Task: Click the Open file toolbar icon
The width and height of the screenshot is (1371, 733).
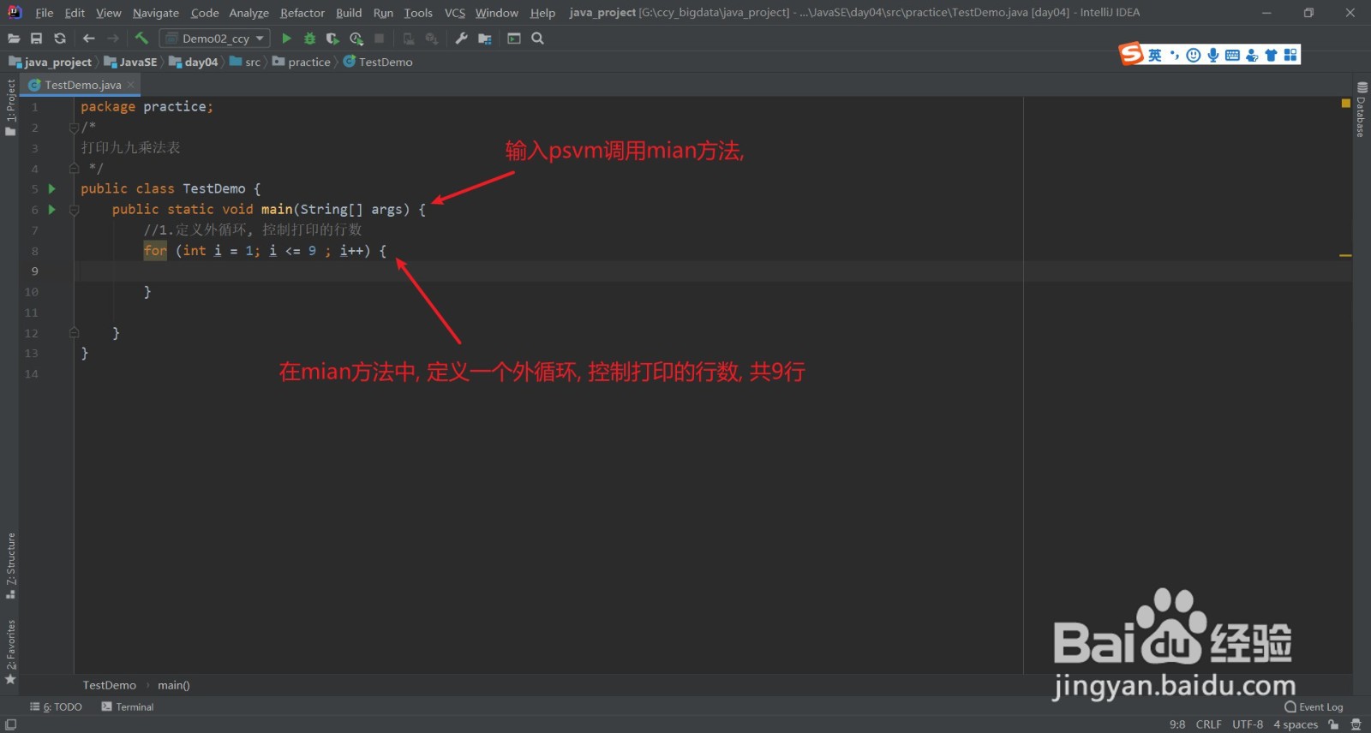Action: click(14, 39)
